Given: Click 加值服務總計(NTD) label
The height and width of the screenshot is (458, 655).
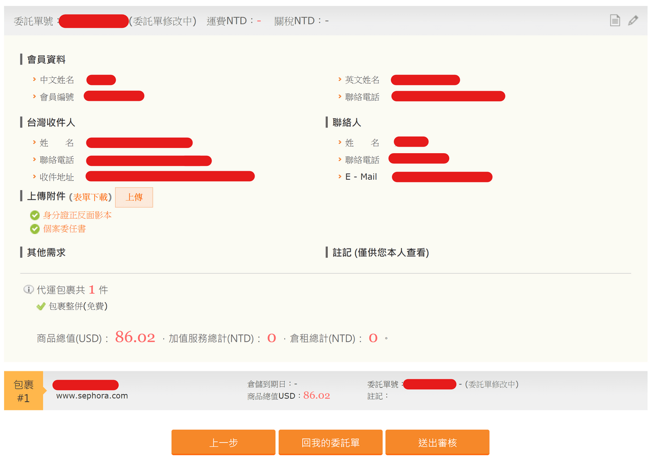Looking at the screenshot, I should click(x=215, y=338).
